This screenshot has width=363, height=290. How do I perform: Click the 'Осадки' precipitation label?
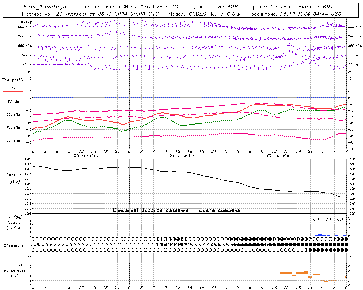15,223
